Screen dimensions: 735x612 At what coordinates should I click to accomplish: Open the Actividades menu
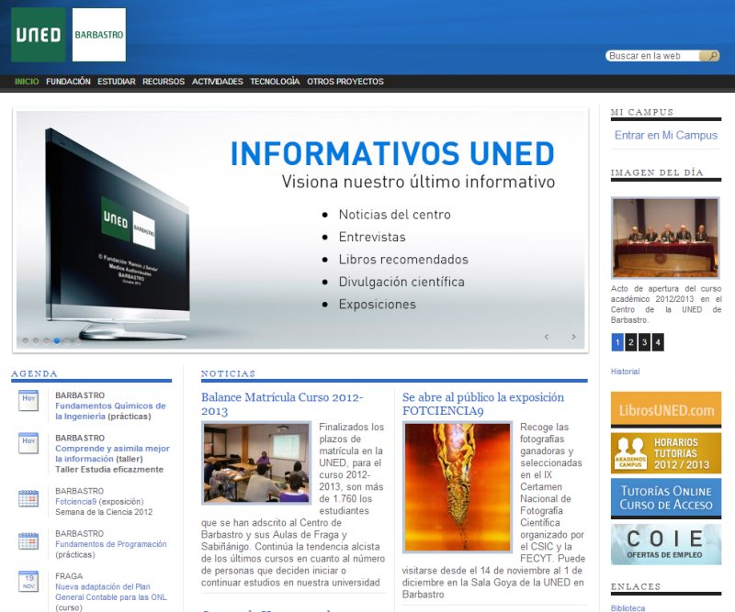[x=218, y=82]
